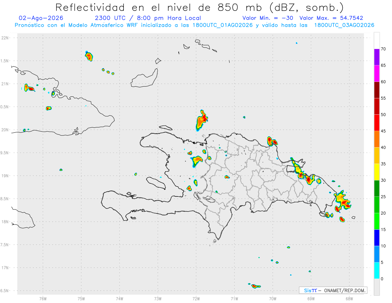Click the '22N' latitude label
392x303 pixels.
[6, 38]
